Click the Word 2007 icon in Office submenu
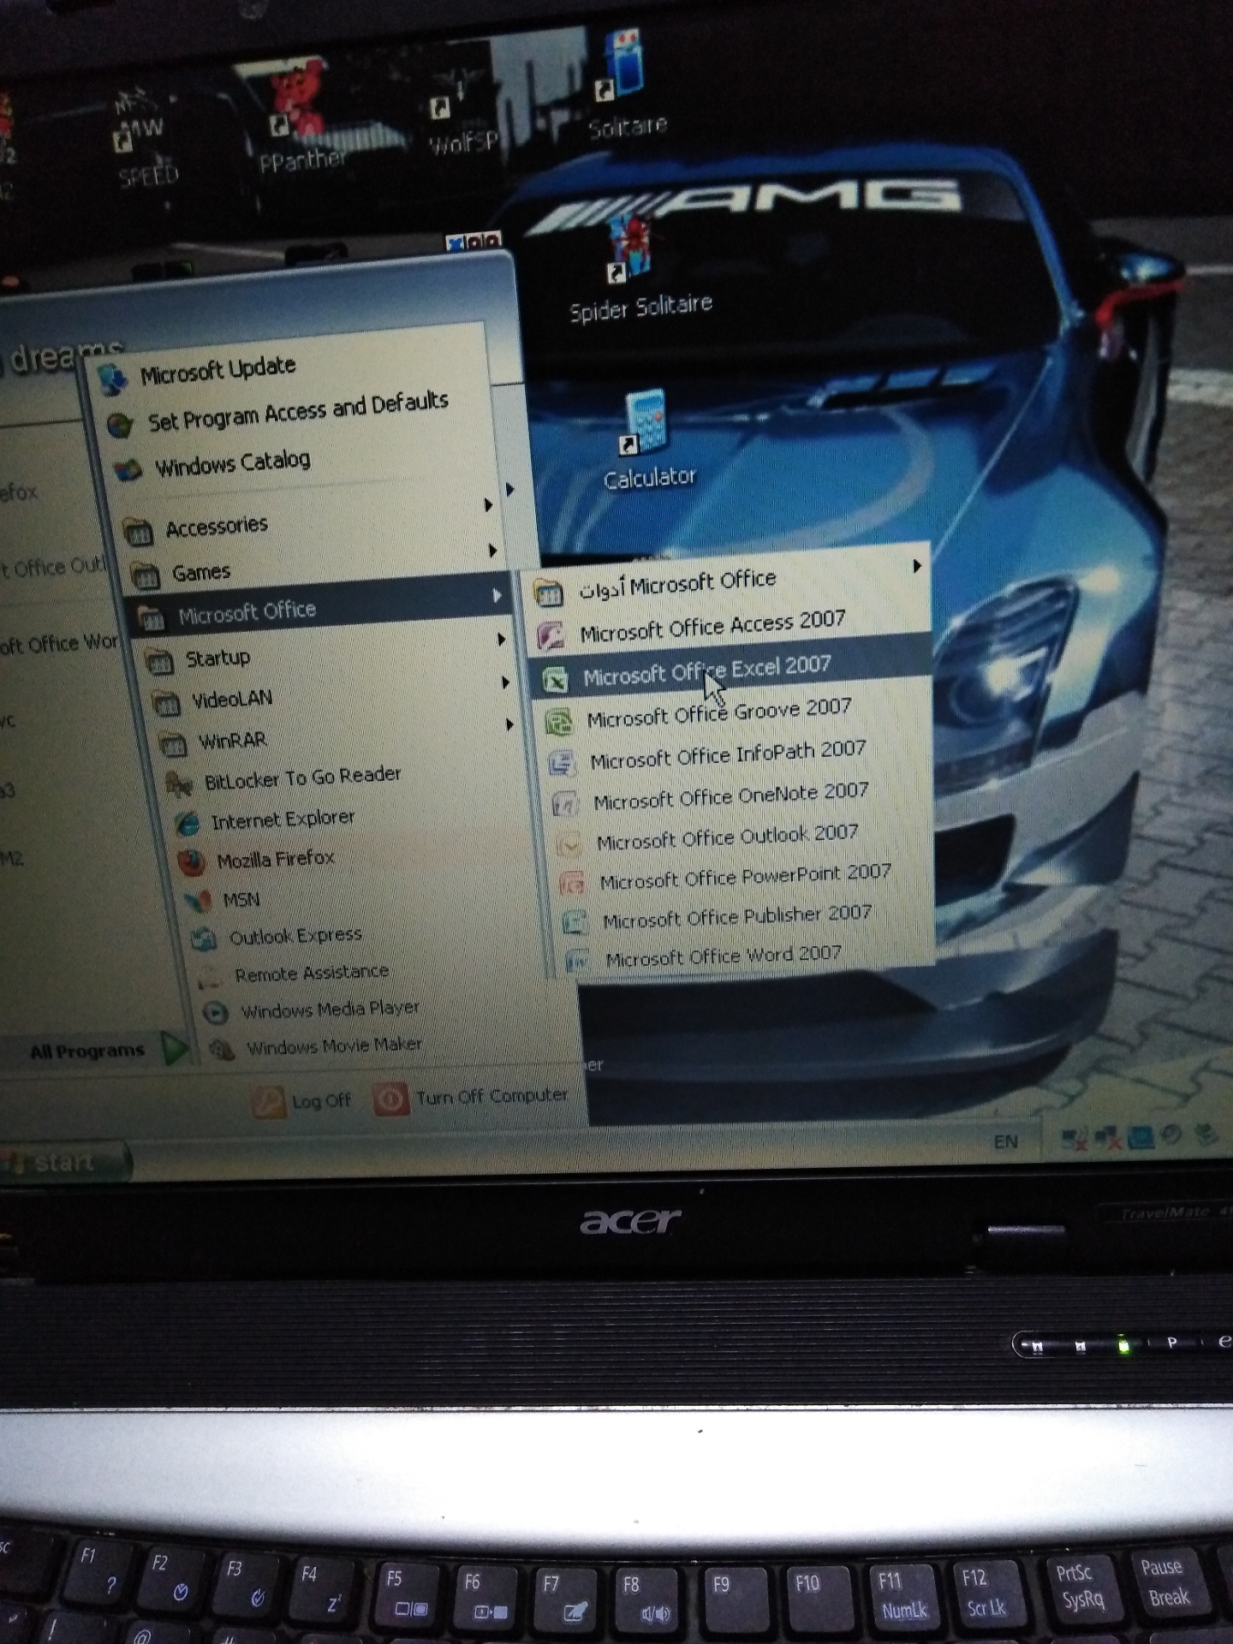1233x1644 pixels. [577, 961]
